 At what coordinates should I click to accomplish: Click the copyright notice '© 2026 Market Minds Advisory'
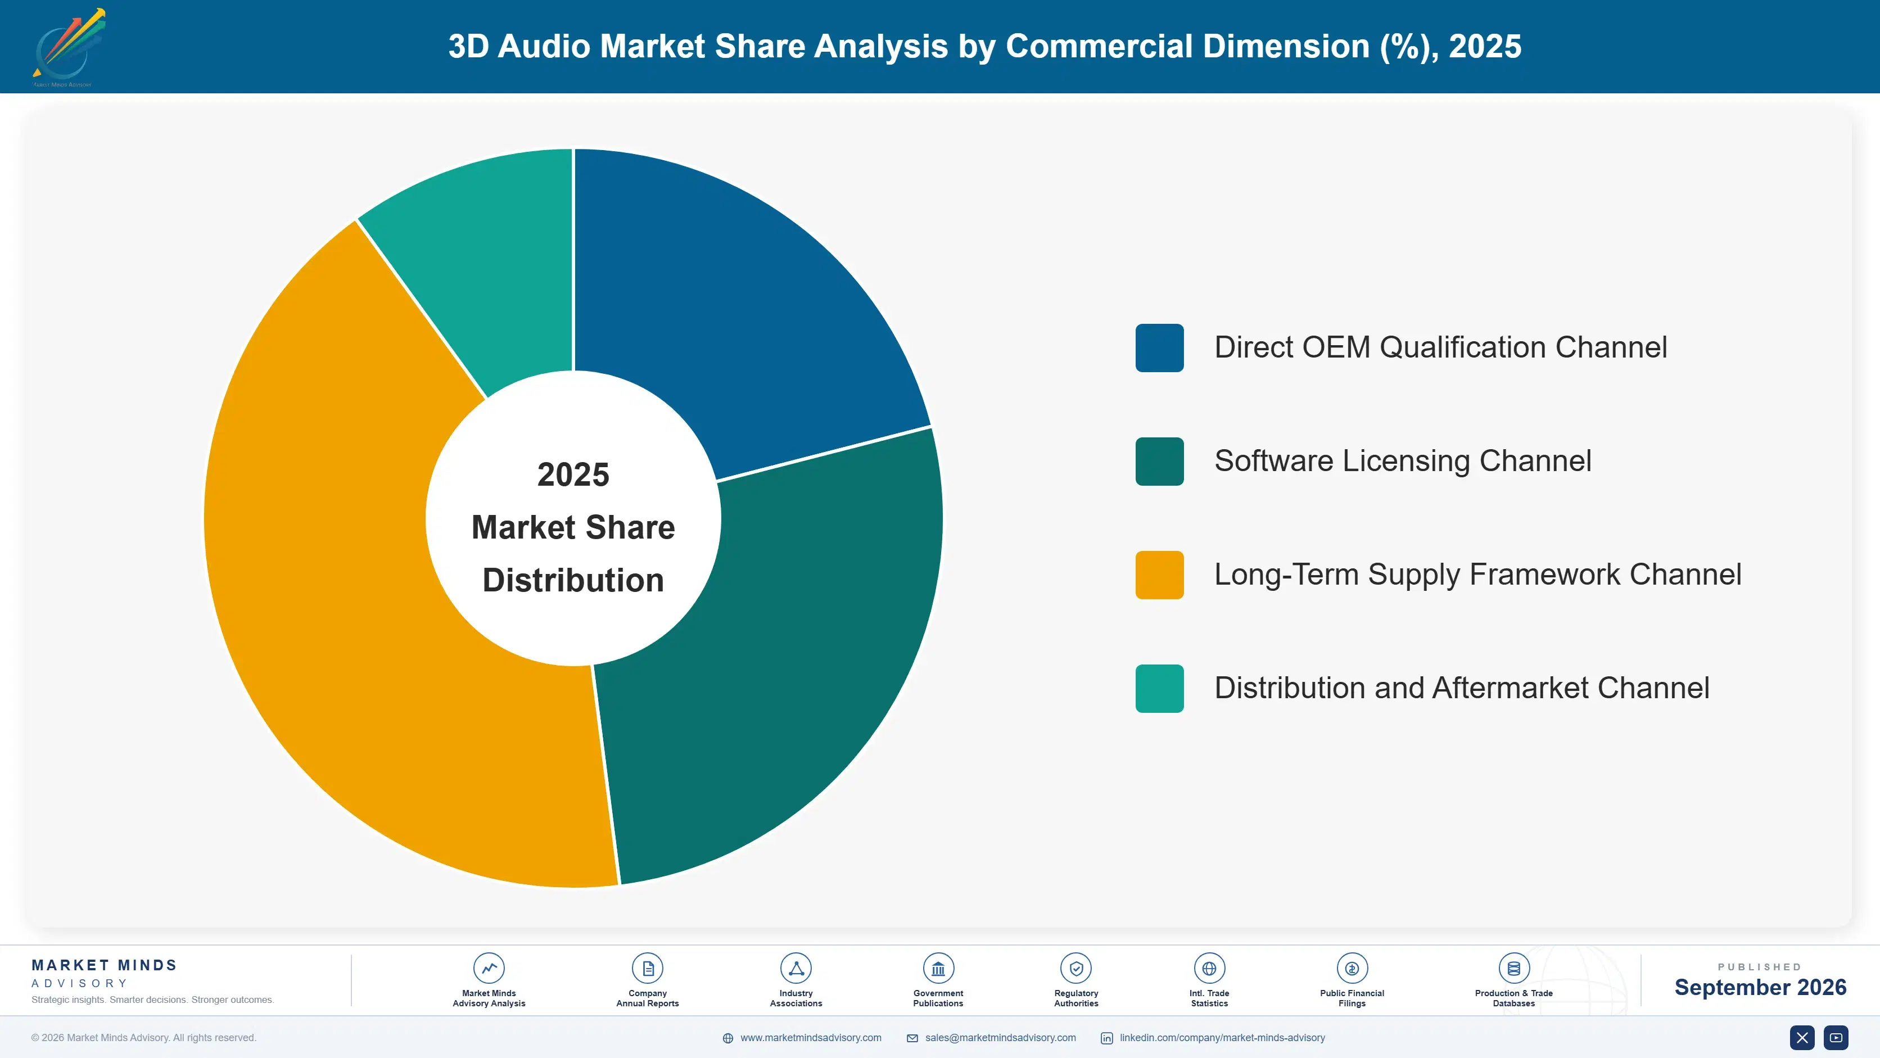pyautogui.click(x=144, y=1038)
